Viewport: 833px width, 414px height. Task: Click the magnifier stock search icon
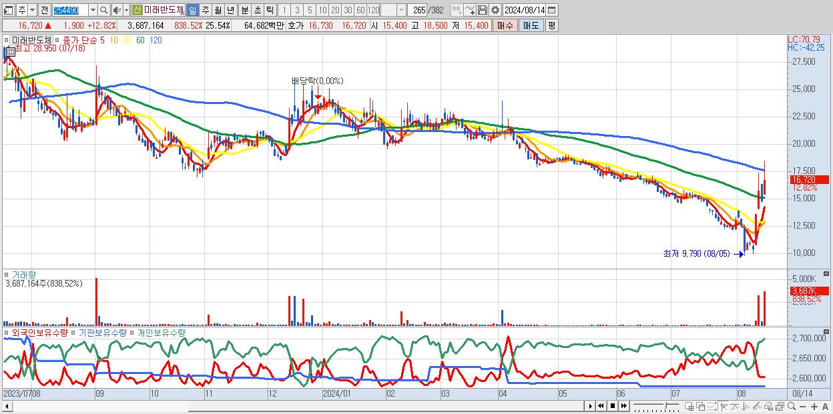click(x=103, y=10)
